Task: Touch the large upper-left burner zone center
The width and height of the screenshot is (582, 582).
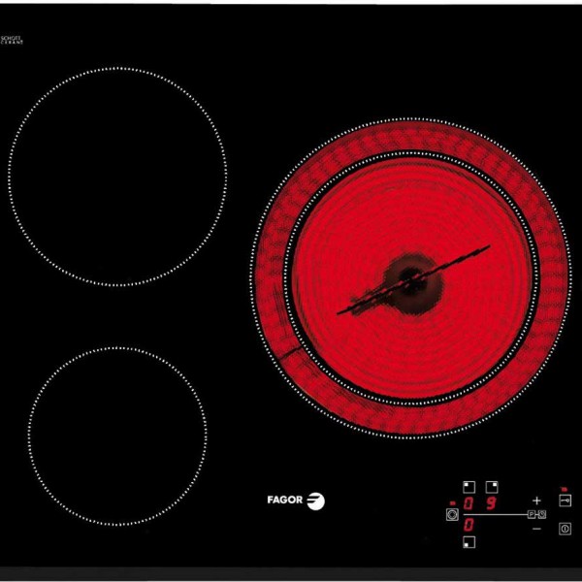Action: click(x=117, y=177)
